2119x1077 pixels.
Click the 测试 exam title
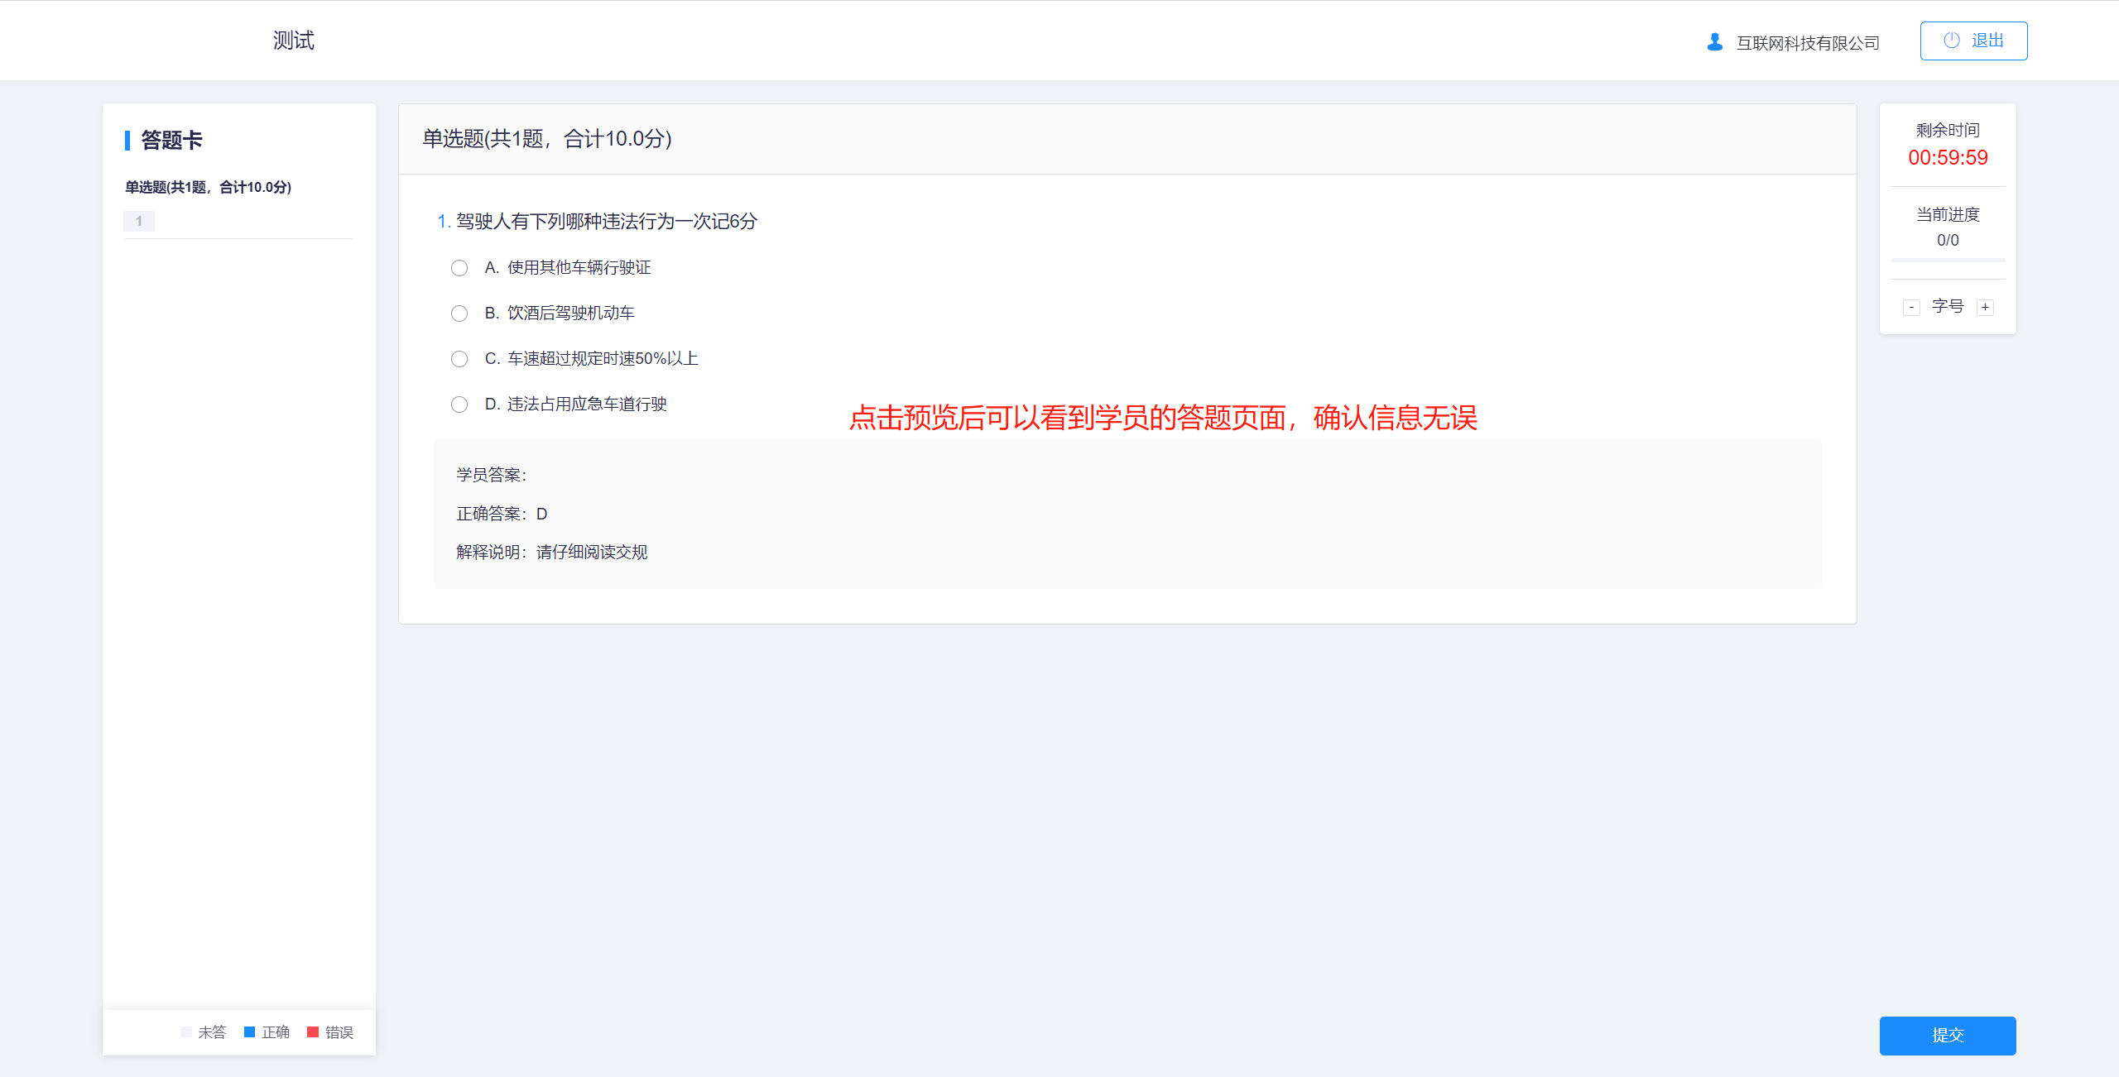click(293, 41)
